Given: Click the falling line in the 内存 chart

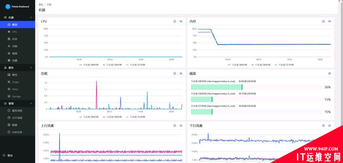Looking at the screenshot, I should coord(215,37).
